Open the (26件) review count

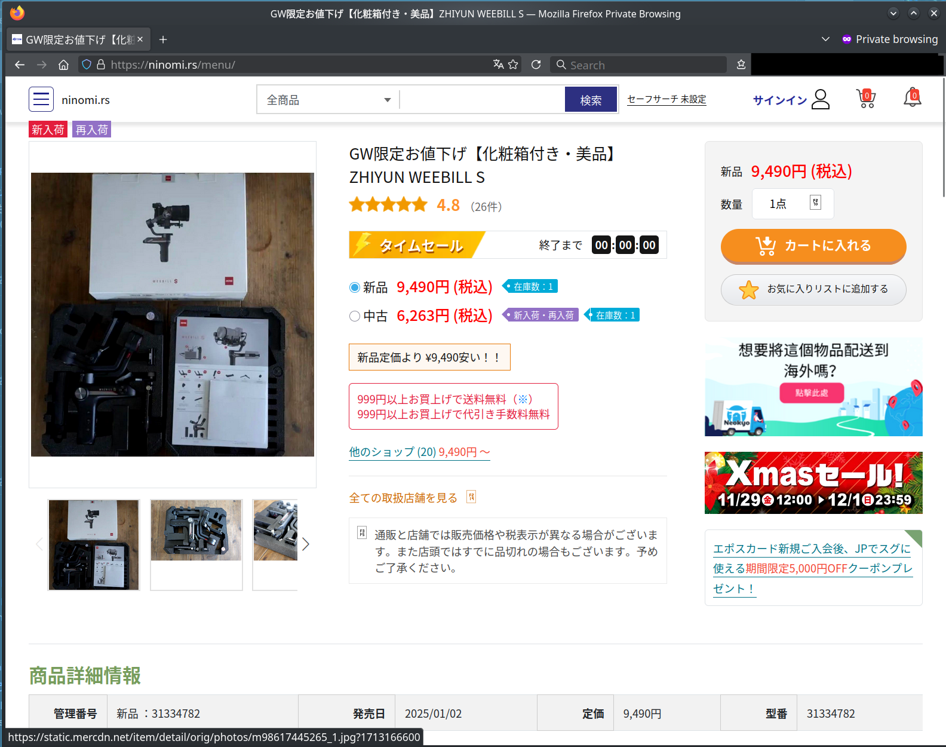click(486, 207)
